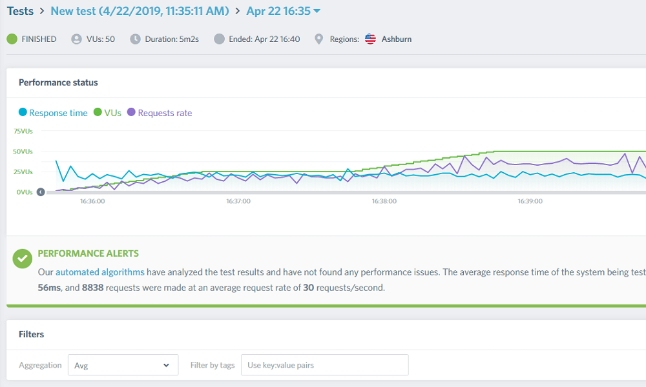Click the Performance status heading
646x387 pixels.
click(58, 83)
